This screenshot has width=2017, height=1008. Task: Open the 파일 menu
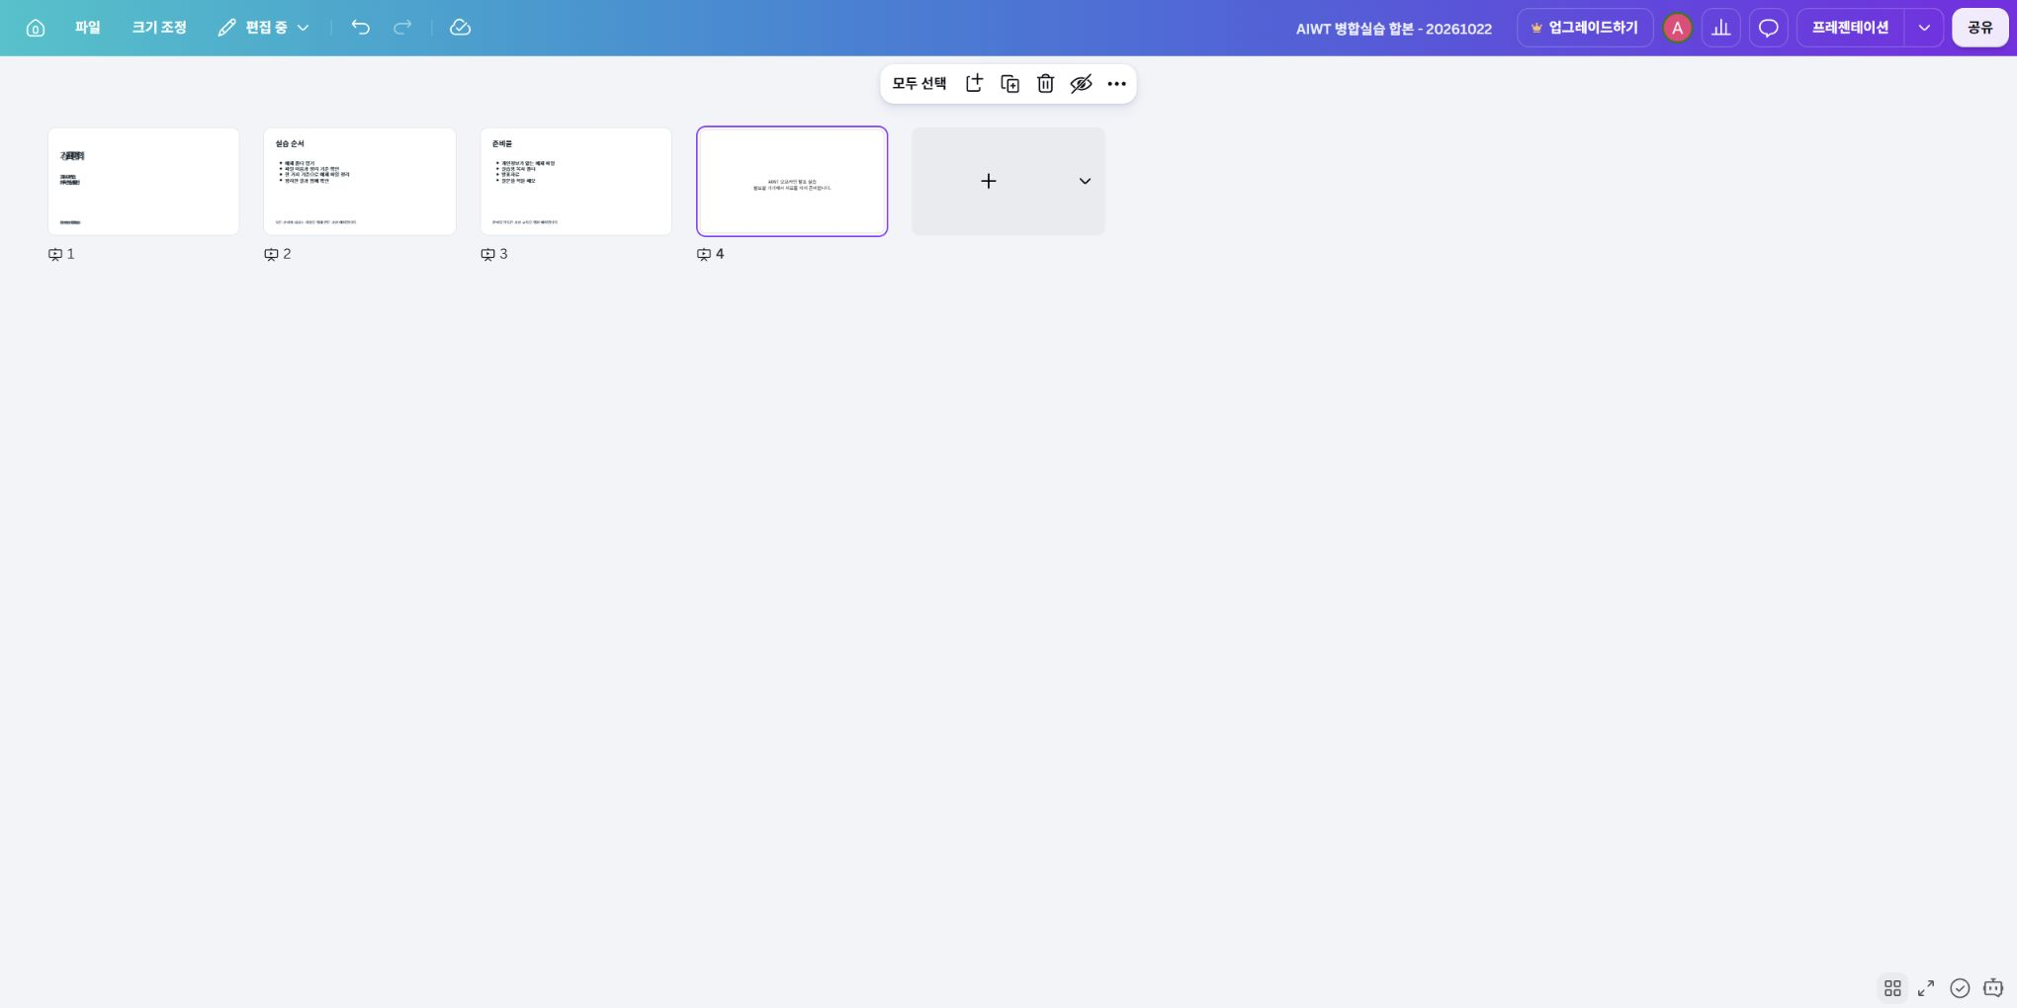[88, 28]
